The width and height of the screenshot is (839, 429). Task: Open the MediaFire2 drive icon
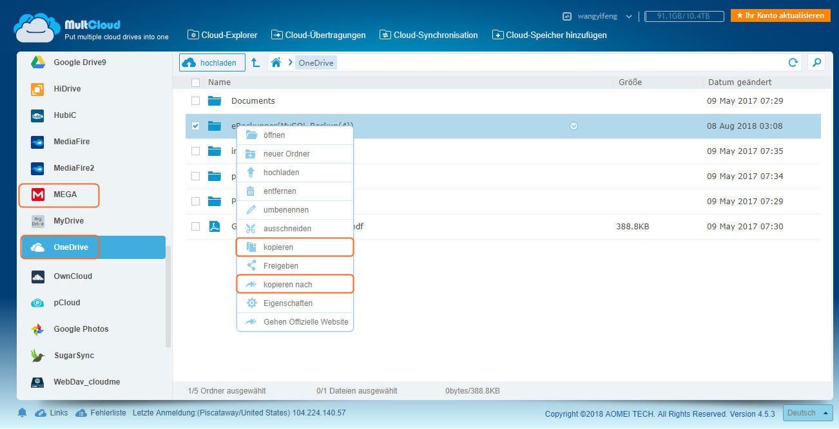(x=37, y=168)
